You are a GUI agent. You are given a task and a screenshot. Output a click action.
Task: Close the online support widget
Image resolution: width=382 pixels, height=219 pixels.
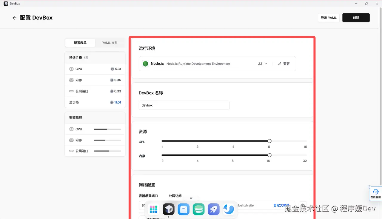pos(369,187)
